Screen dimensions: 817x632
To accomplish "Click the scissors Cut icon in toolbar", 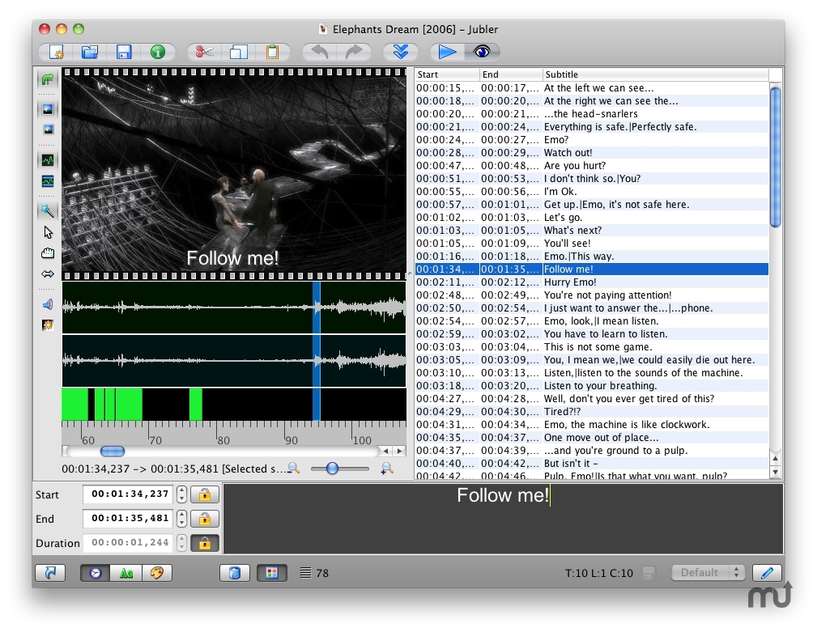I will tap(204, 52).
